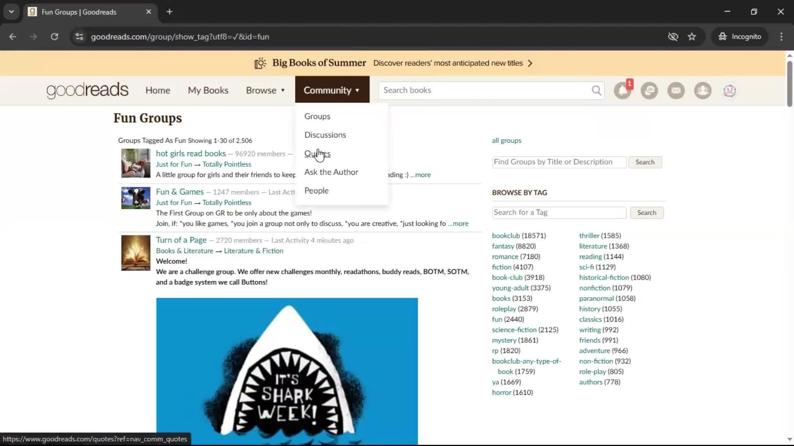Click the browser back arrow
Screen dimensions: 794x446
coord(13,37)
